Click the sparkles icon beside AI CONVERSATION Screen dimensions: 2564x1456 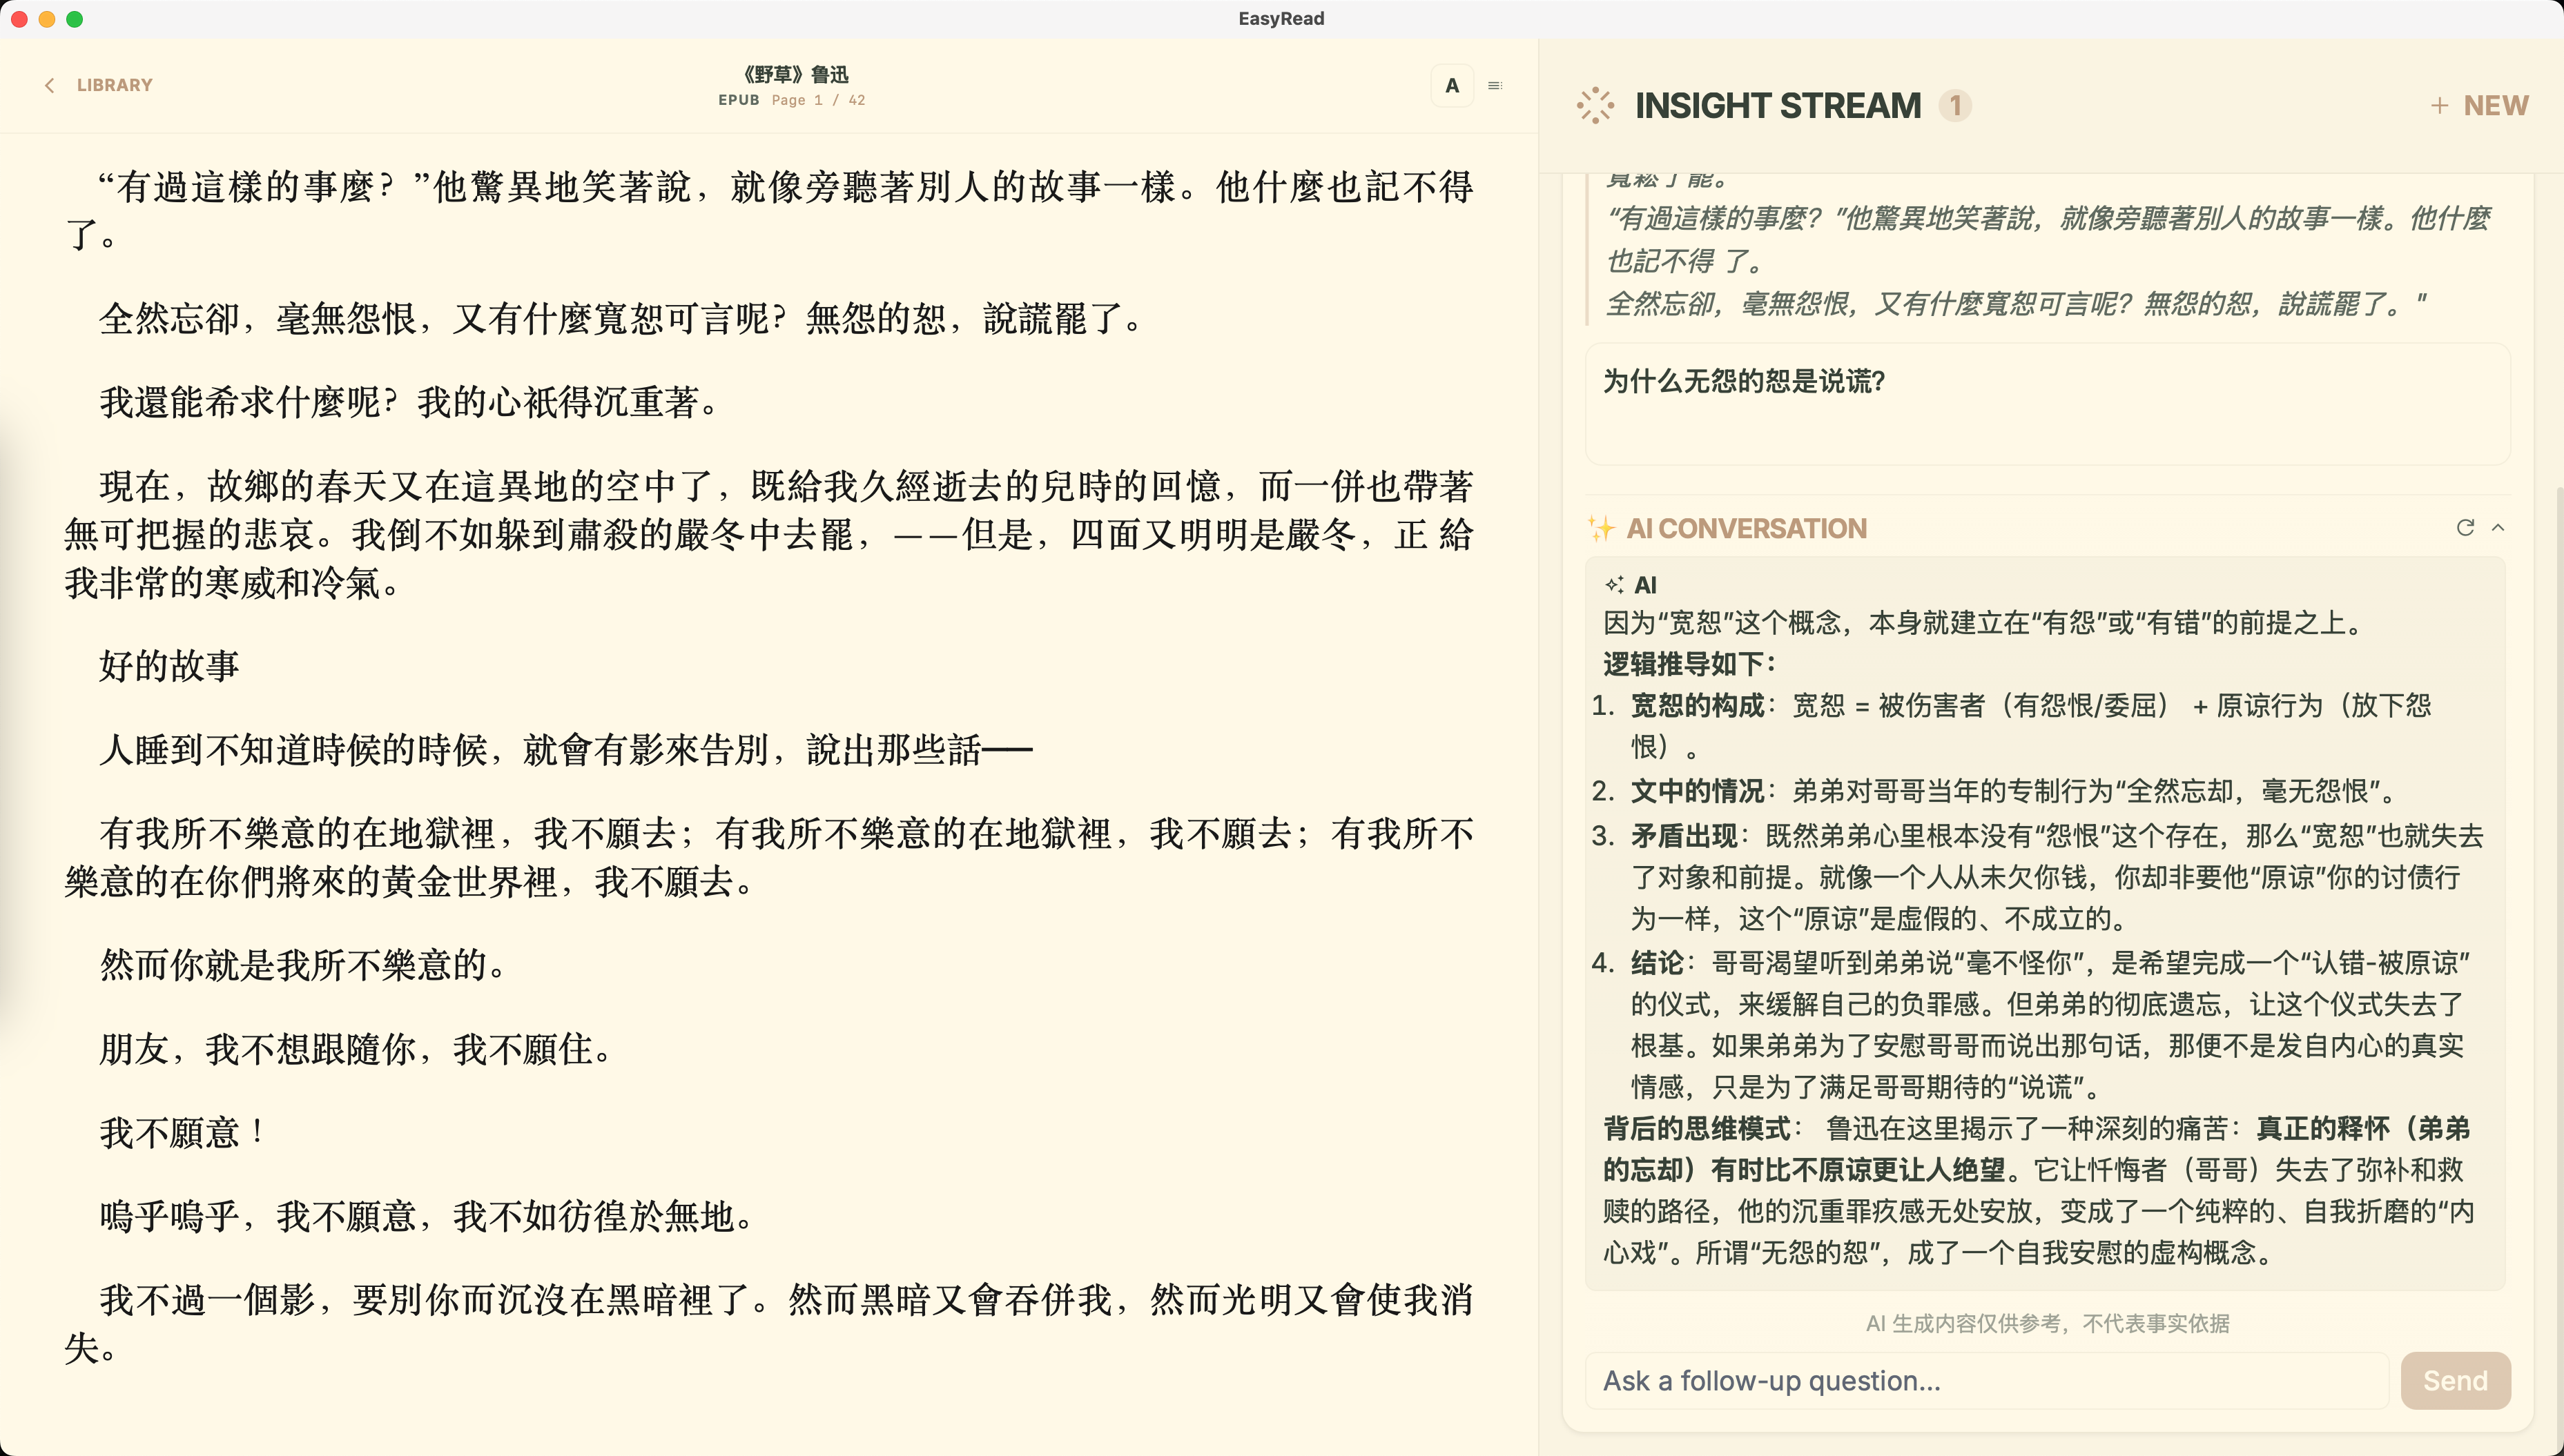click(x=1601, y=528)
